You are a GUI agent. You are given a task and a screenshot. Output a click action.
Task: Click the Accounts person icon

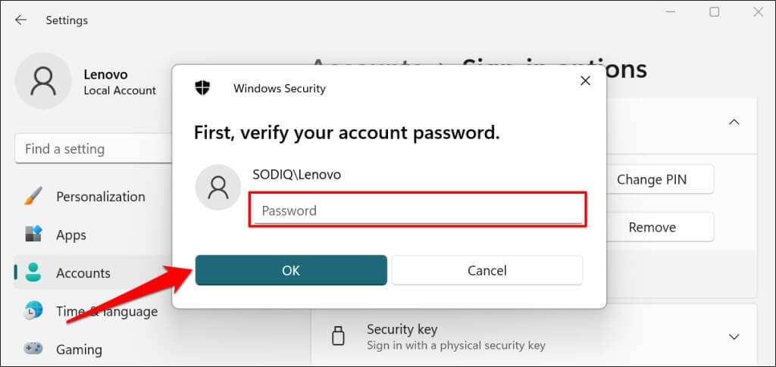click(33, 273)
